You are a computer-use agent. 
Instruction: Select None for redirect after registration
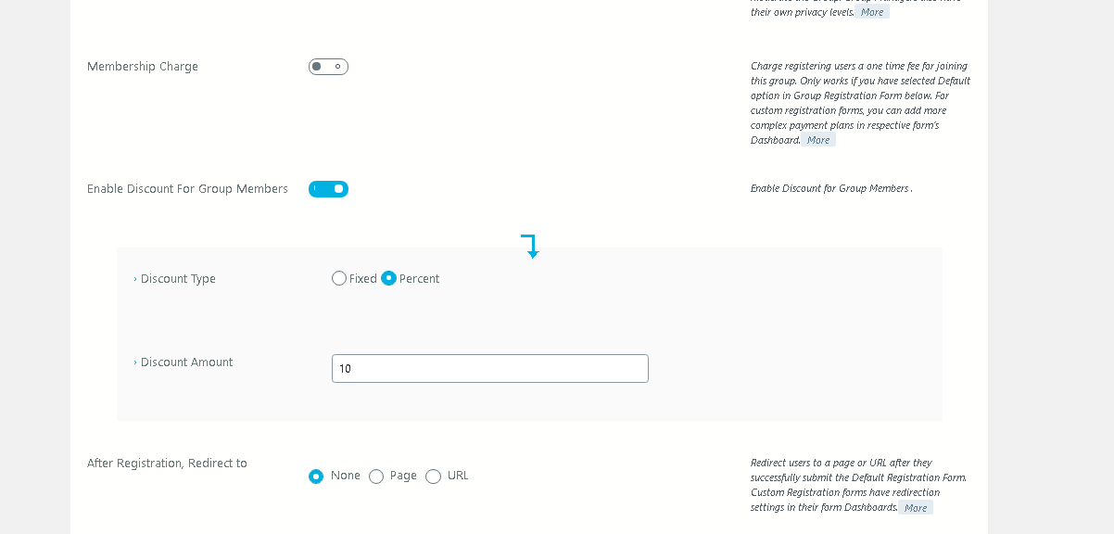click(x=316, y=477)
